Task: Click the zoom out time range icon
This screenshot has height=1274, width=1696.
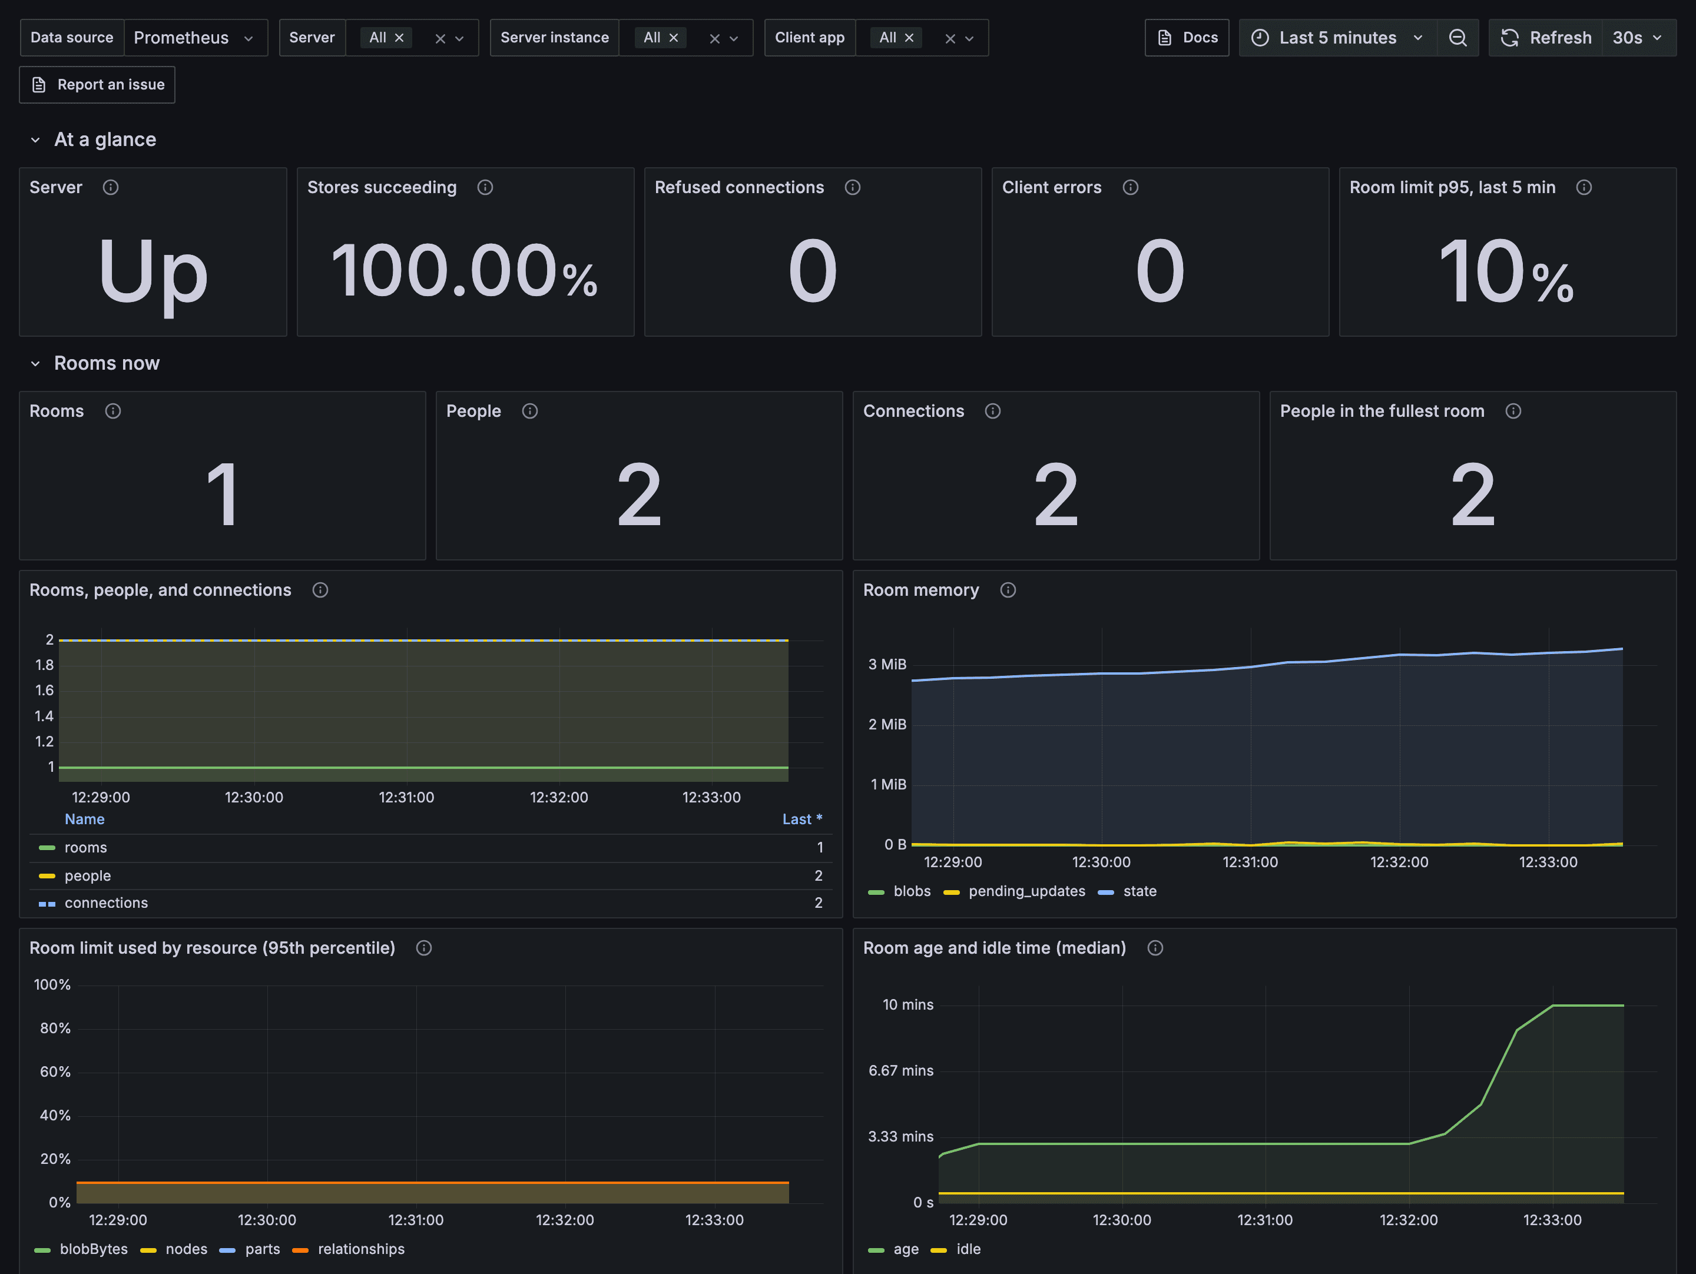Action: click(1457, 38)
